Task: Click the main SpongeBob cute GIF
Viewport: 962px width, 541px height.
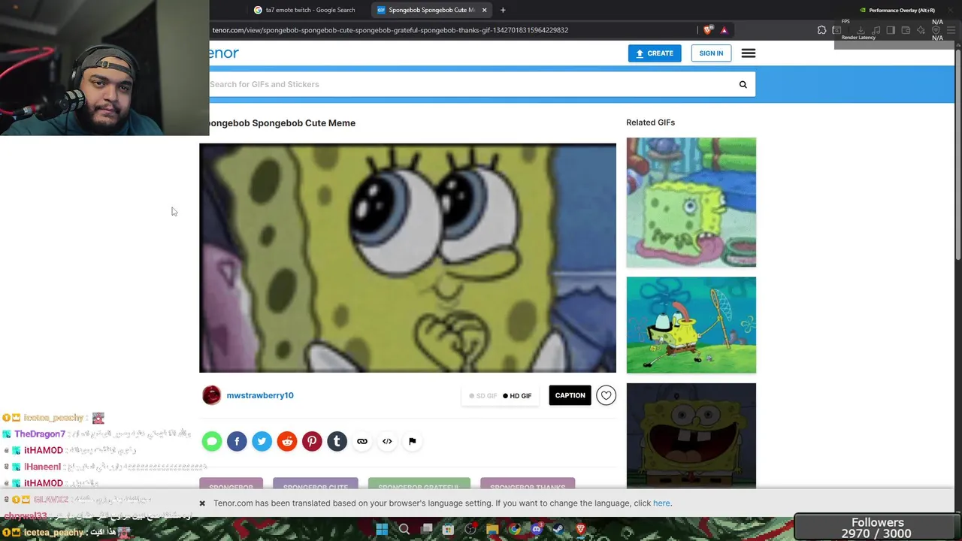Action: [x=407, y=258]
